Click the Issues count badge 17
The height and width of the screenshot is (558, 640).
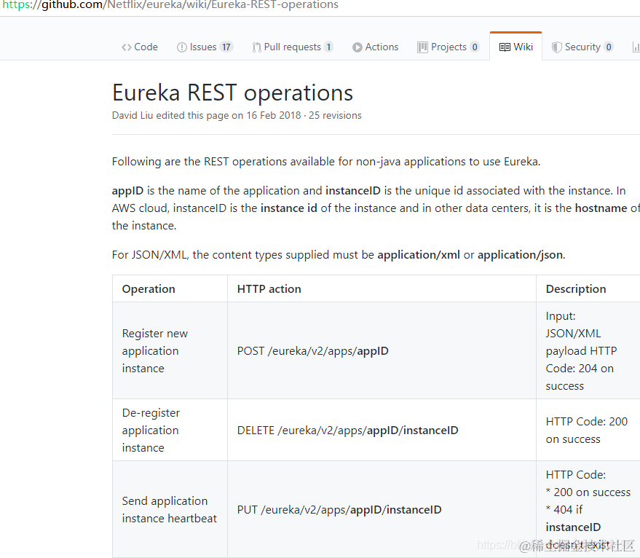pos(226,47)
